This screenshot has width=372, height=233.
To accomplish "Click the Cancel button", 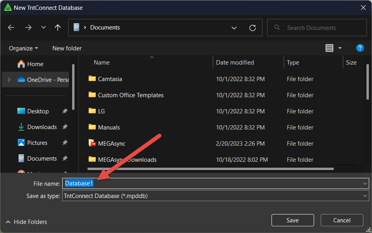I will [x=342, y=220].
